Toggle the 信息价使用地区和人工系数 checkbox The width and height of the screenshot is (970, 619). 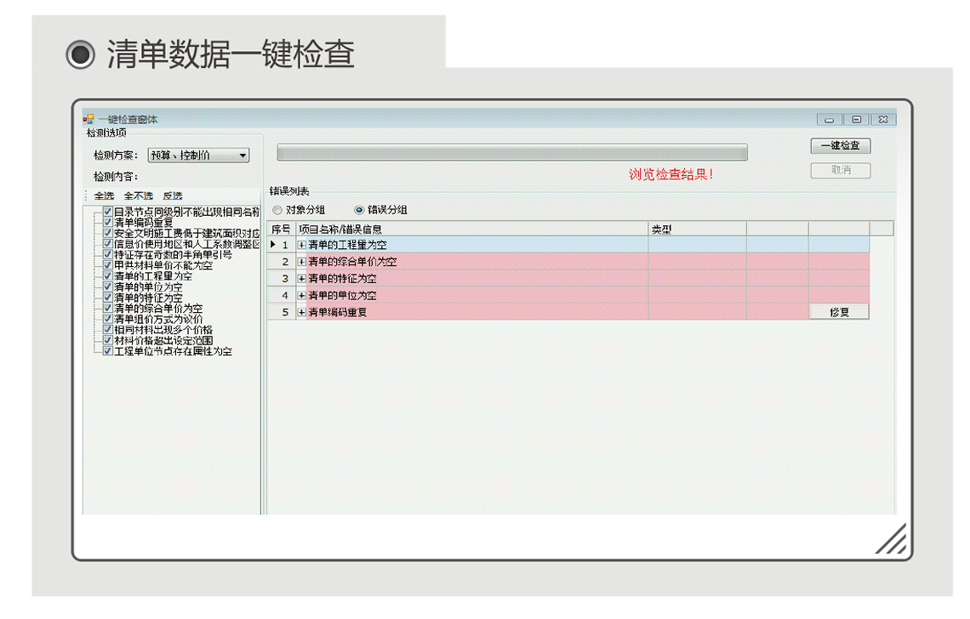coord(108,244)
